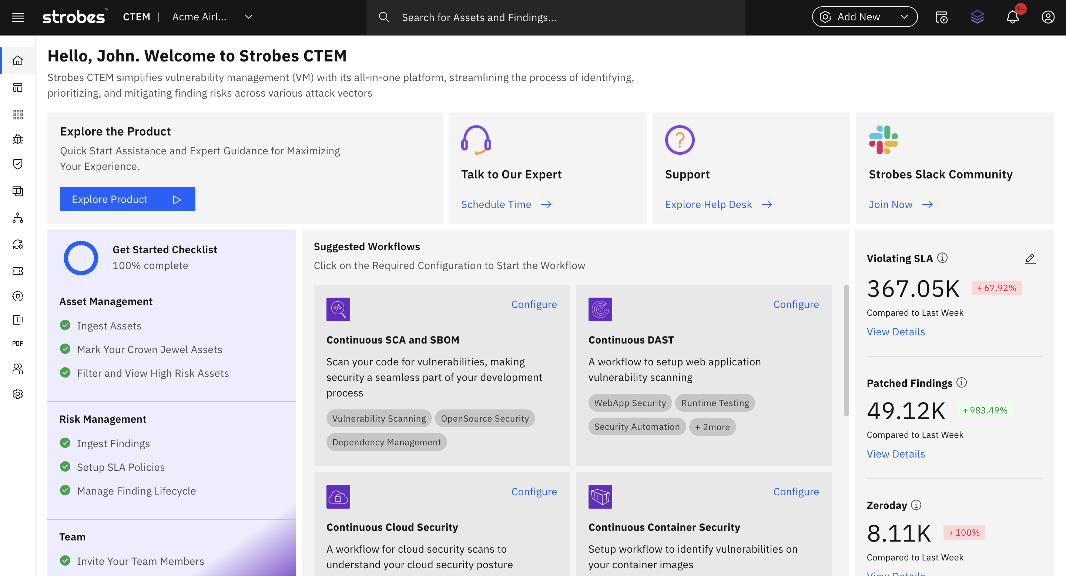Screen dimensions: 1066x576
Task: Toggle the Mark Your Crown Jewel Assets check
Action: point(65,349)
